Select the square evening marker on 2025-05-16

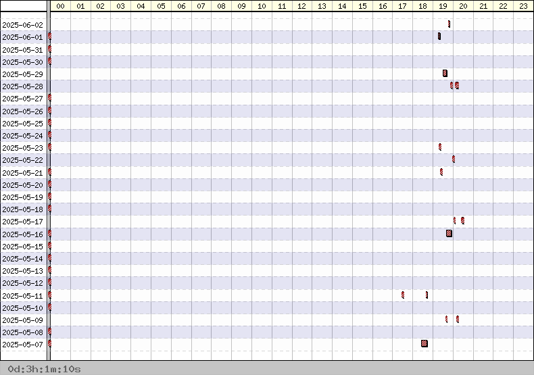tap(450, 233)
